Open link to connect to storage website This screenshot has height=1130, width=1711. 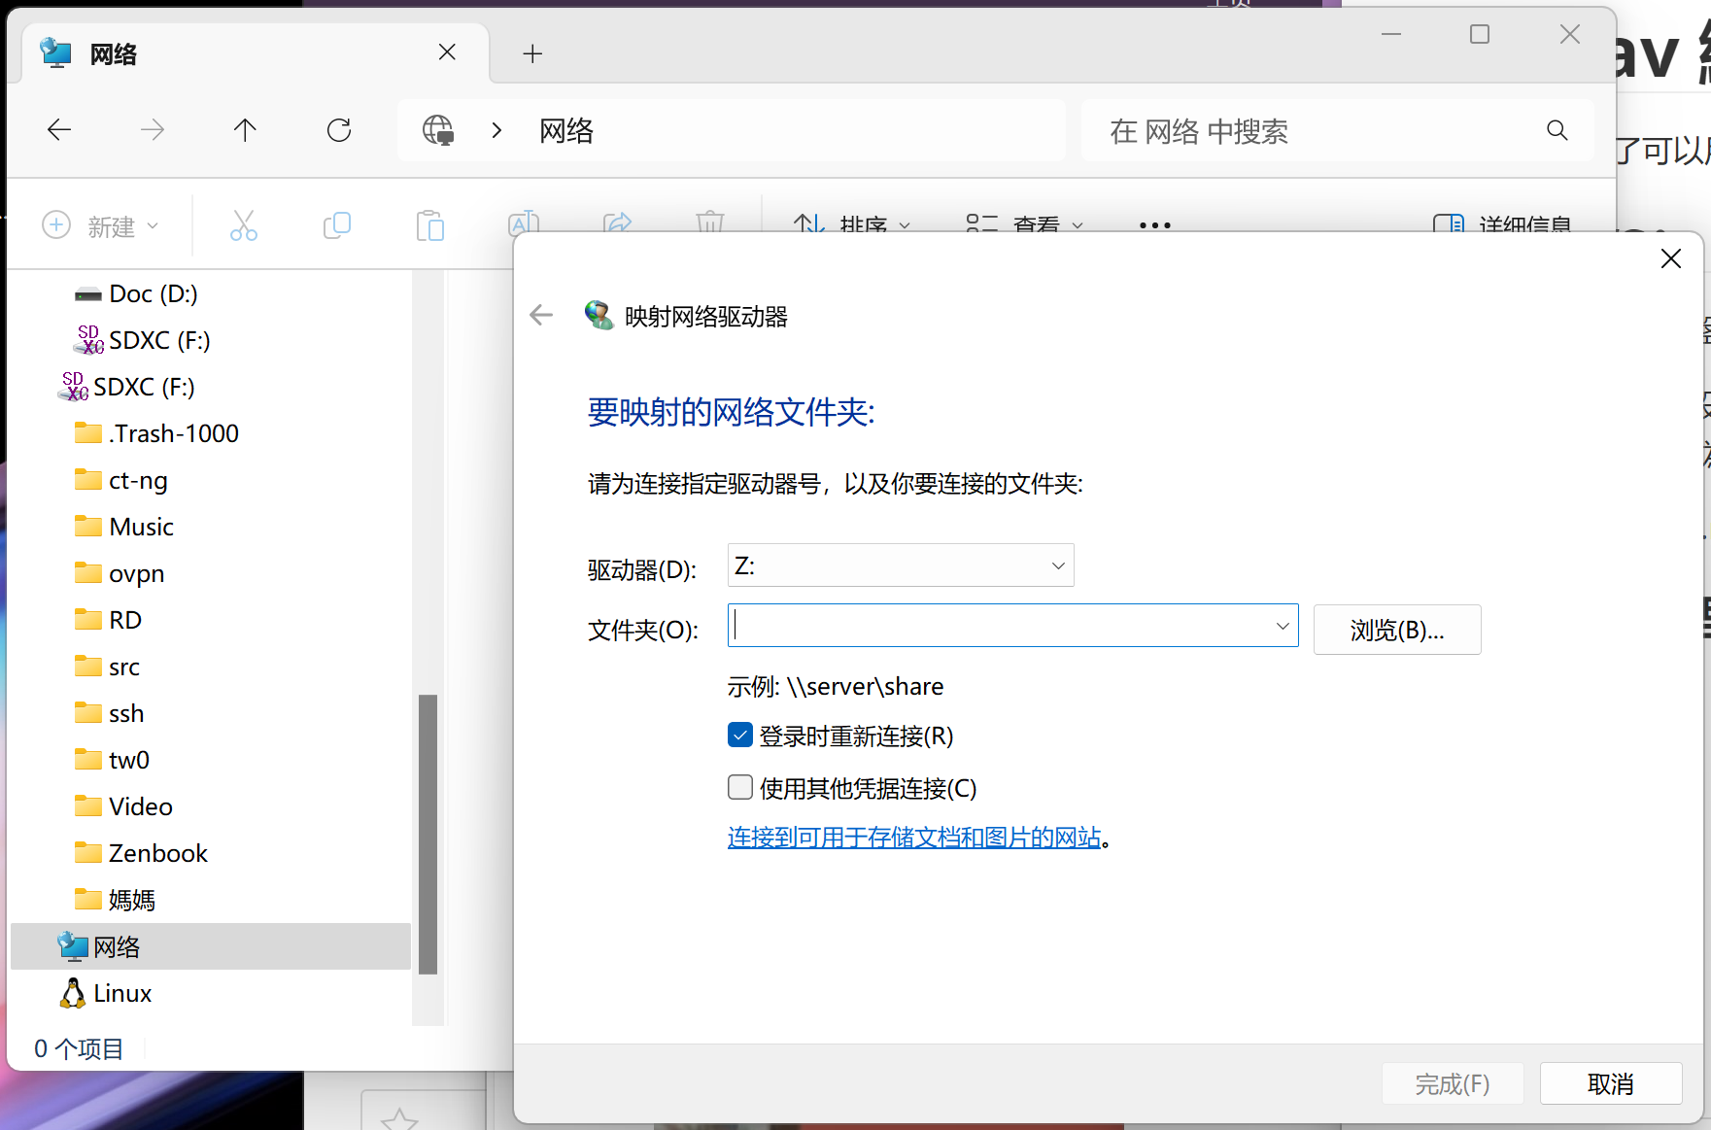click(x=913, y=837)
